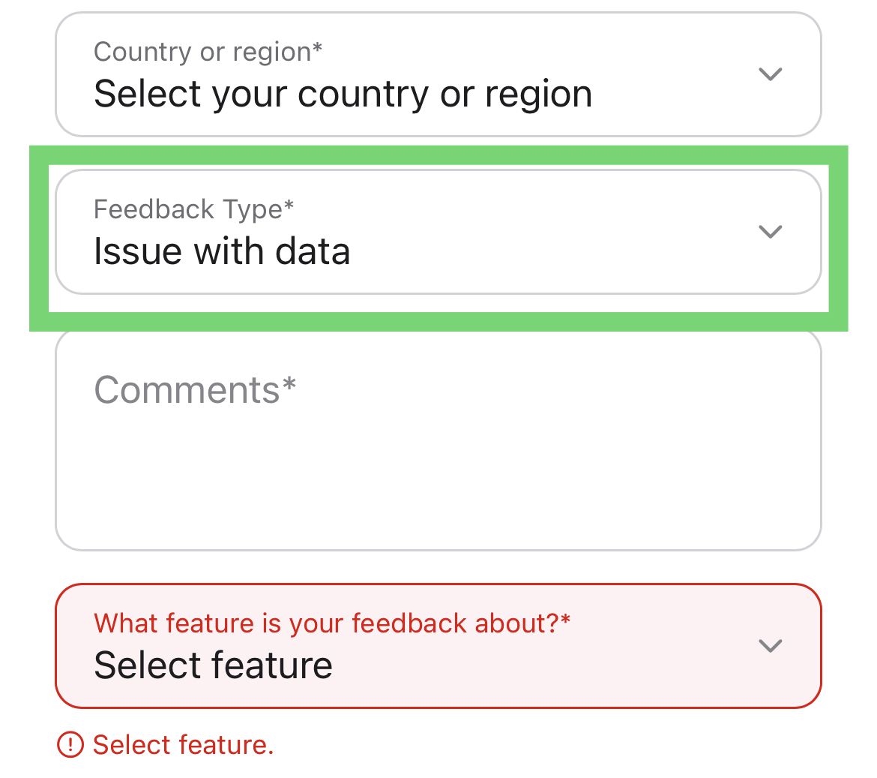The width and height of the screenshot is (877, 778).
Task: Click the Comments text area
Action: click(438, 440)
